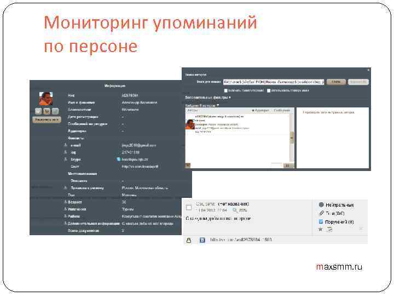Click the person icon beside the Работа row

point(66,216)
